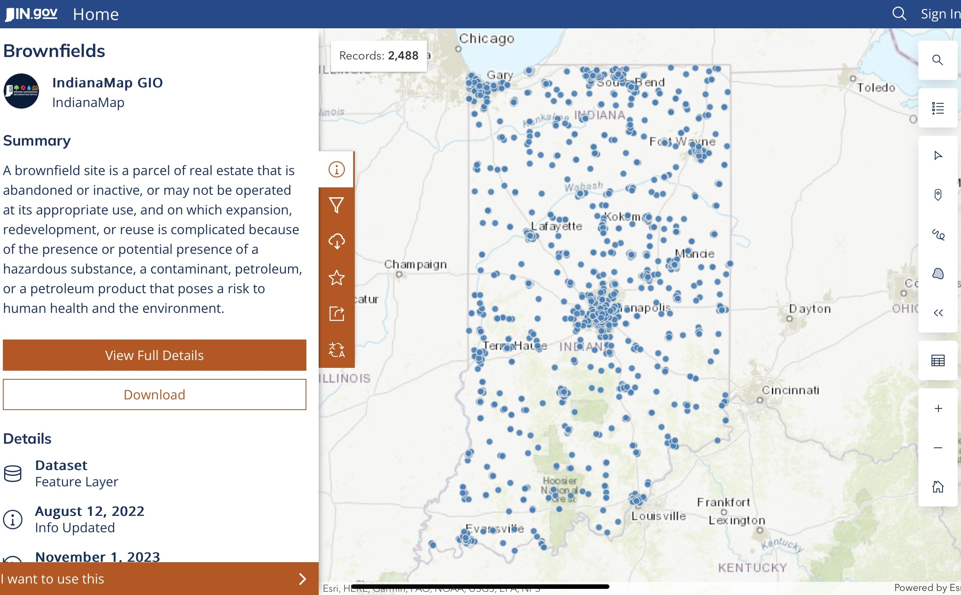The image size is (961, 595).
Task: Click the outlined Download button
Action: [155, 394]
